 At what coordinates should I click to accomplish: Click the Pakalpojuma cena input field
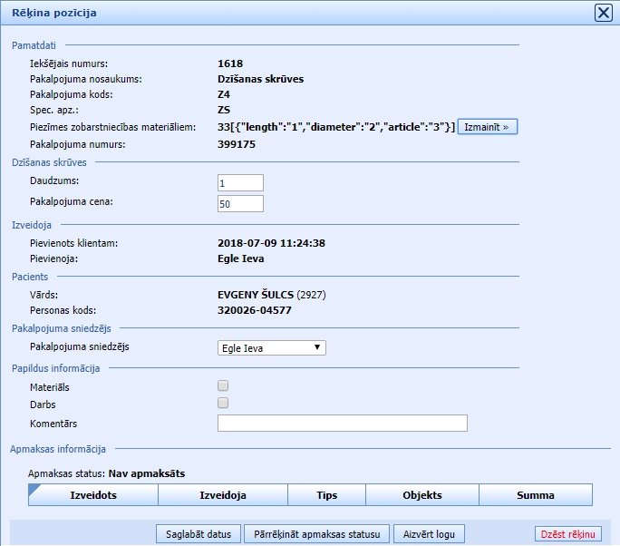240,203
